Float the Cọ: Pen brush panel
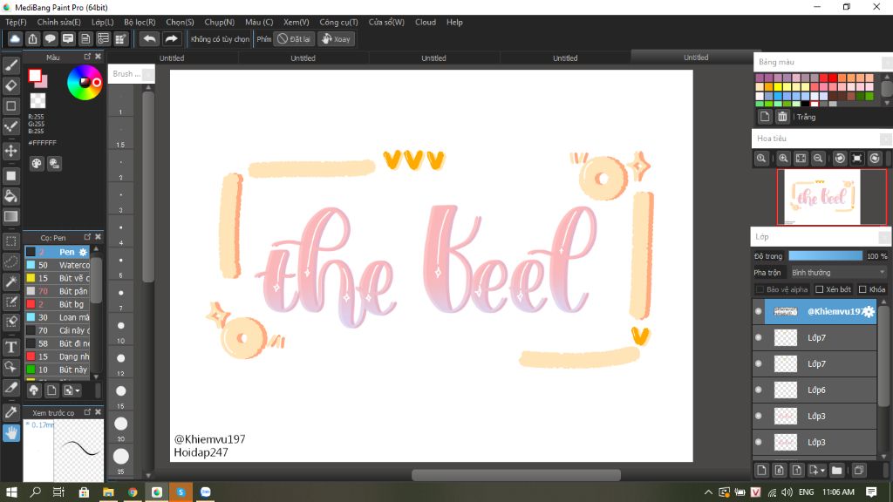 click(87, 237)
